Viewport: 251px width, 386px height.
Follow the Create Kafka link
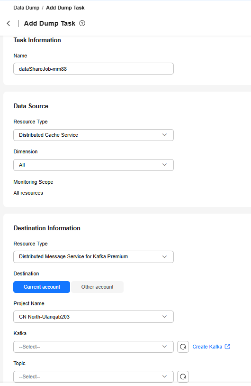click(207, 347)
